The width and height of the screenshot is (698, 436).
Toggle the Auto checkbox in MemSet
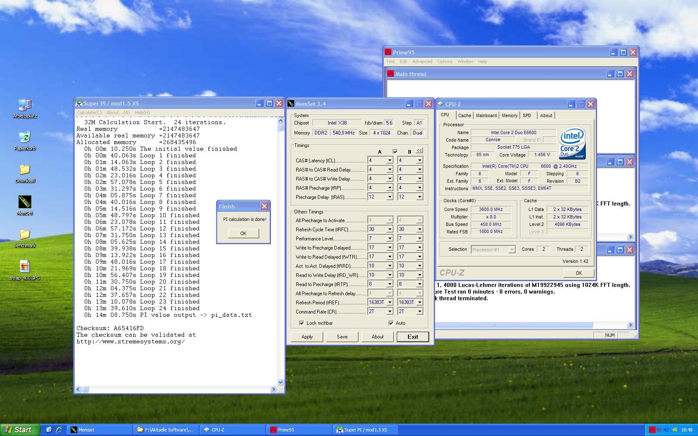click(391, 323)
